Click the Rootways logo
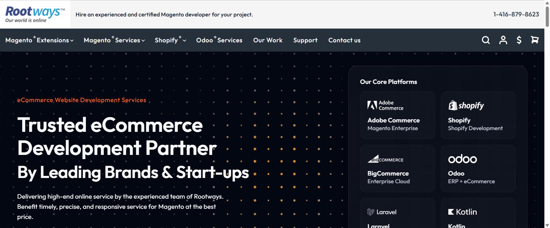 [35, 14]
